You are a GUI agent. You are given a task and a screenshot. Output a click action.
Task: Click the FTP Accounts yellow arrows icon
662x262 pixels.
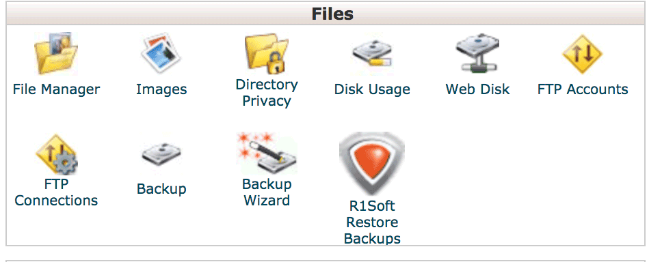[x=582, y=54]
